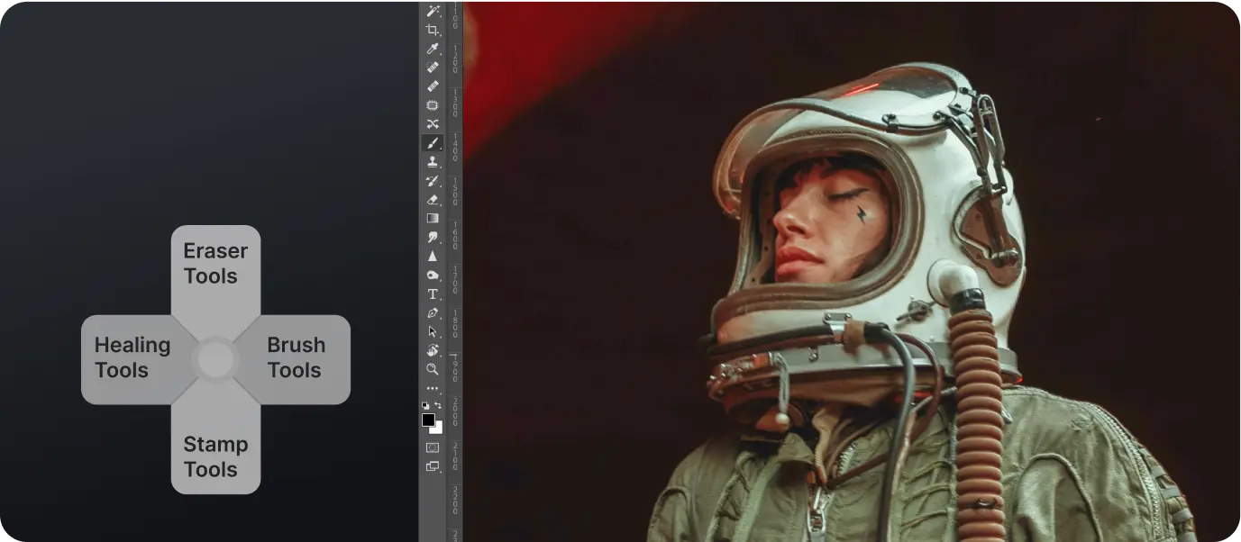
Task: Choose the Clone Stamp tool icon
Action: [x=433, y=162]
